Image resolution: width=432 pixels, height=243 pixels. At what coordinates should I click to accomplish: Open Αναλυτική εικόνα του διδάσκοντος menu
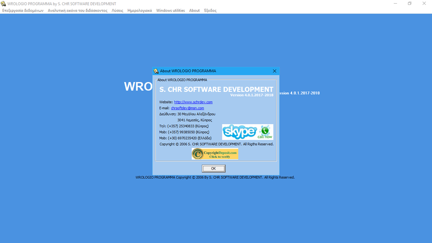coord(77,10)
